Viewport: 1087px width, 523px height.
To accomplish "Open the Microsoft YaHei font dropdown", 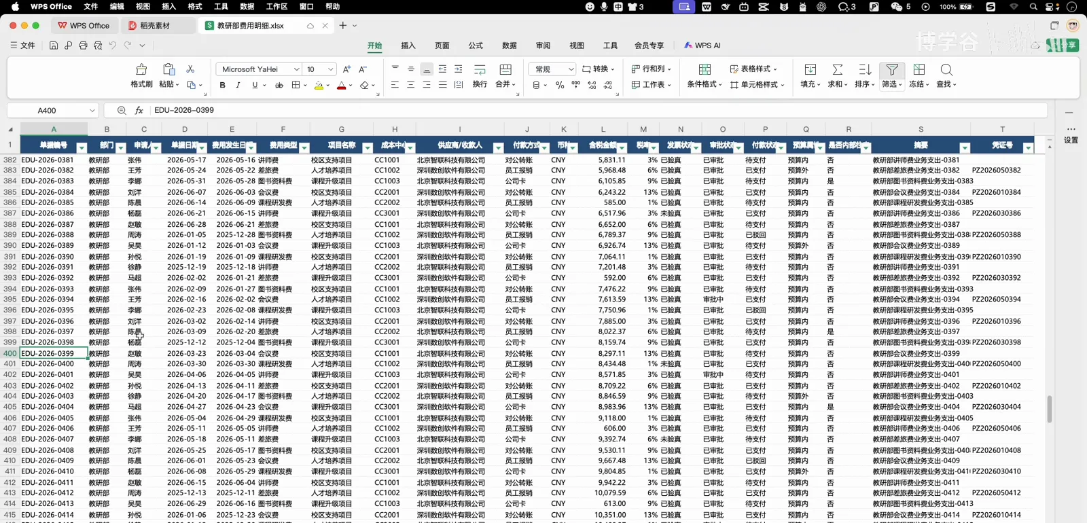I will tap(296, 69).
